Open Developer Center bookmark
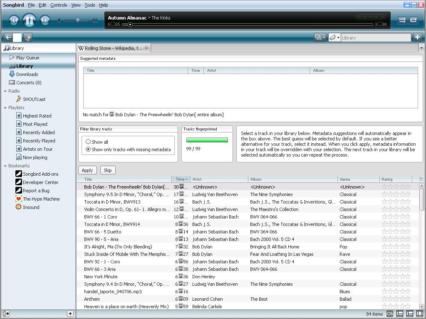 click(40, 182)
